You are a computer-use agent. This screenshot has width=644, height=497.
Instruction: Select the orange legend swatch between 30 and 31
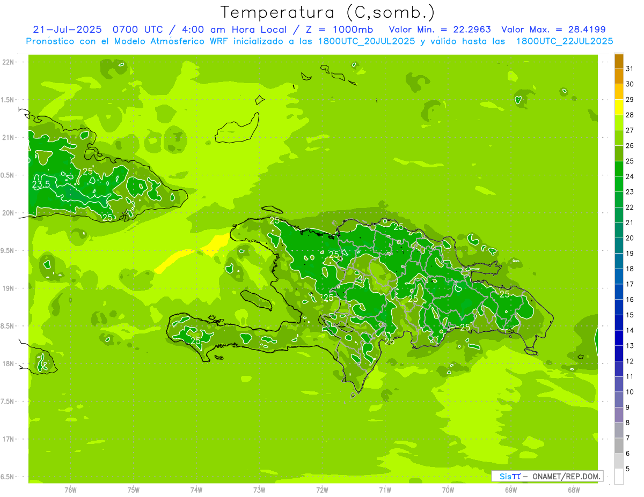[619, 76]
